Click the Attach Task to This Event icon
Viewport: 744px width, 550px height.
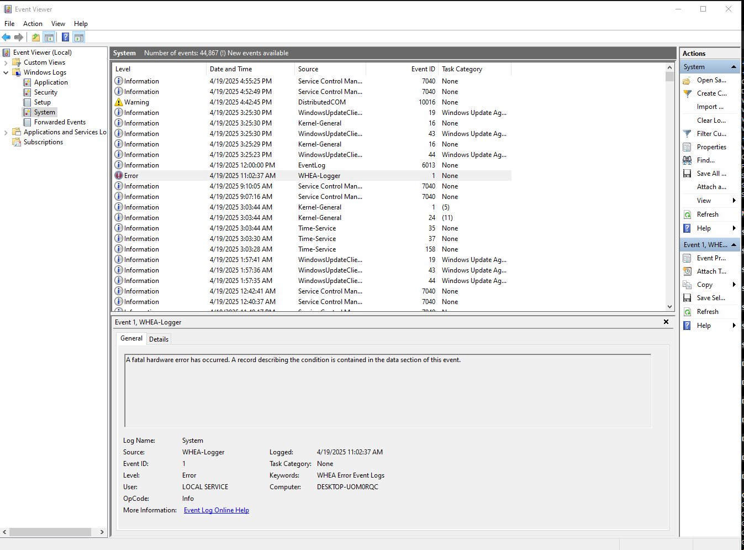687,271
